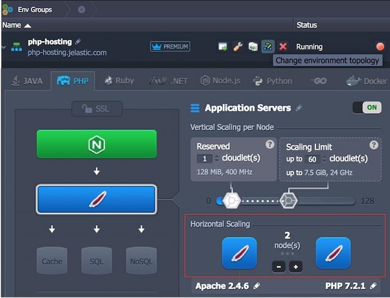Switch to the Python tab

point(273,81)
